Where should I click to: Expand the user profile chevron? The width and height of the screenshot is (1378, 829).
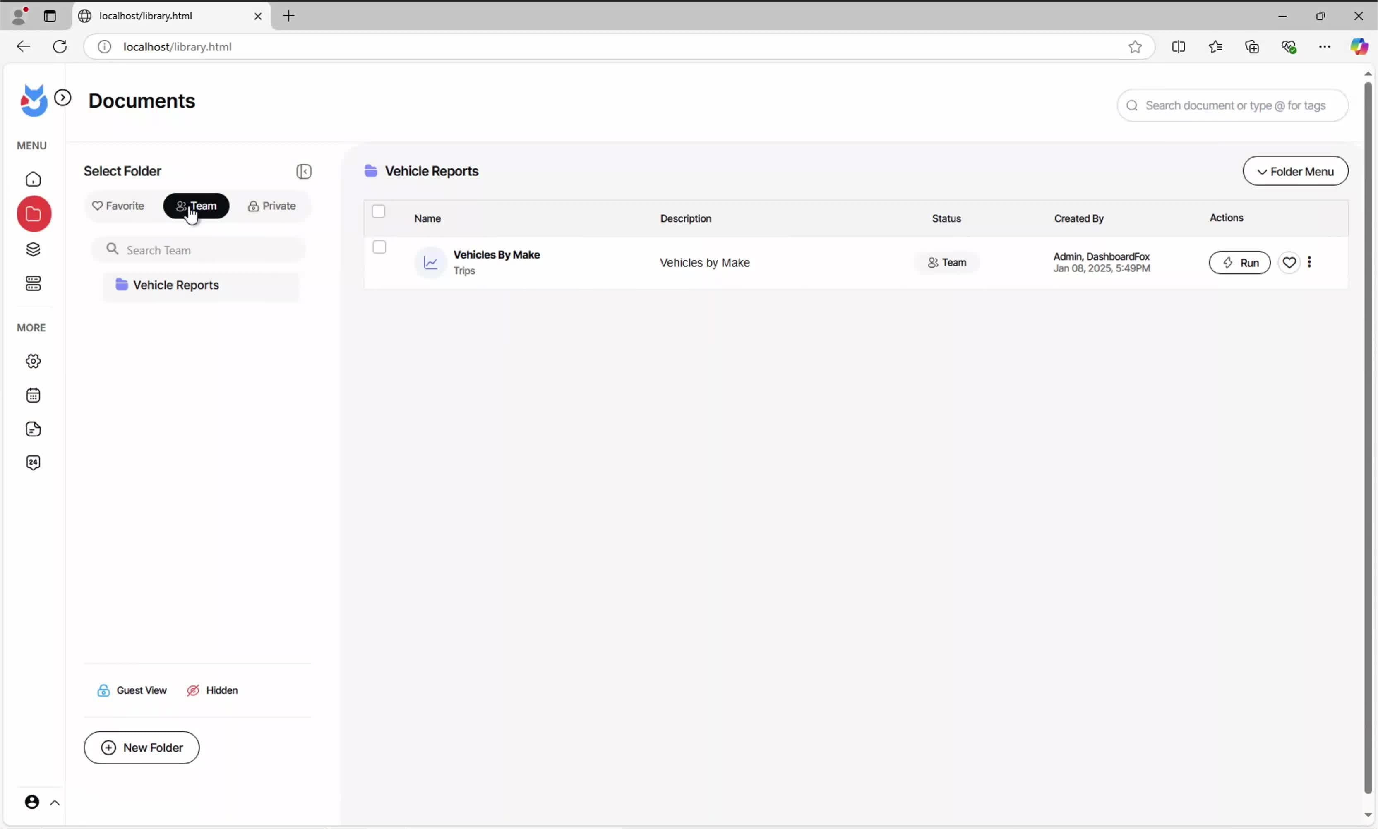(55, 803)
